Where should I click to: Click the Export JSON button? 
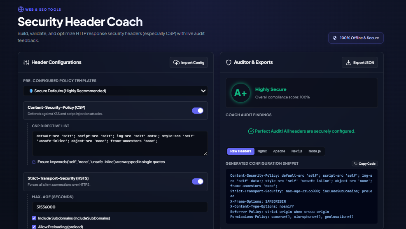coord(359,63)
